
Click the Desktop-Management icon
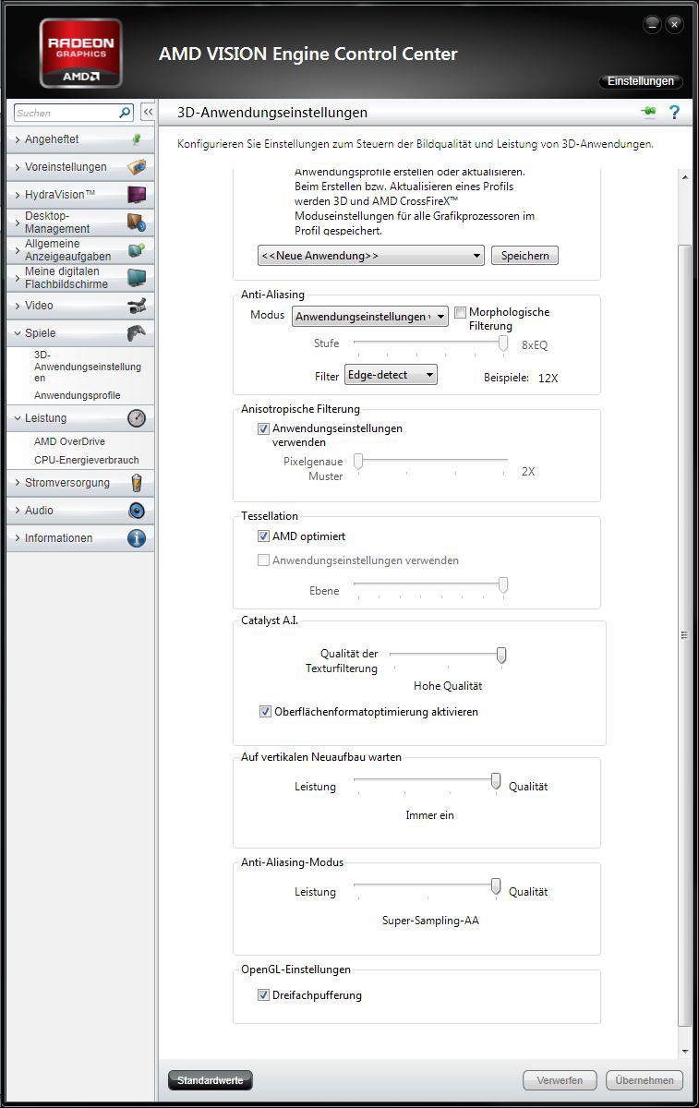(x=137, y=223)
